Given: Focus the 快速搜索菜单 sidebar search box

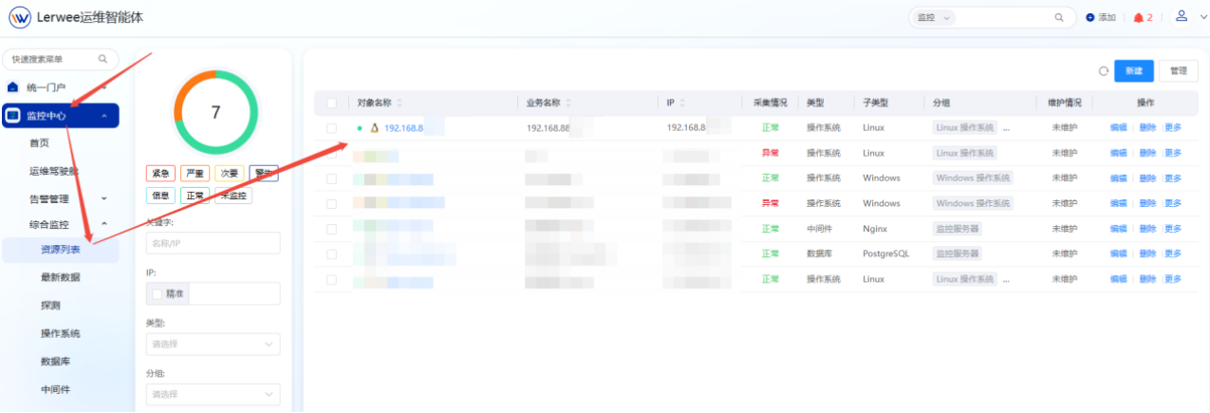Looking at the screenshot, I should pos(61,59).
